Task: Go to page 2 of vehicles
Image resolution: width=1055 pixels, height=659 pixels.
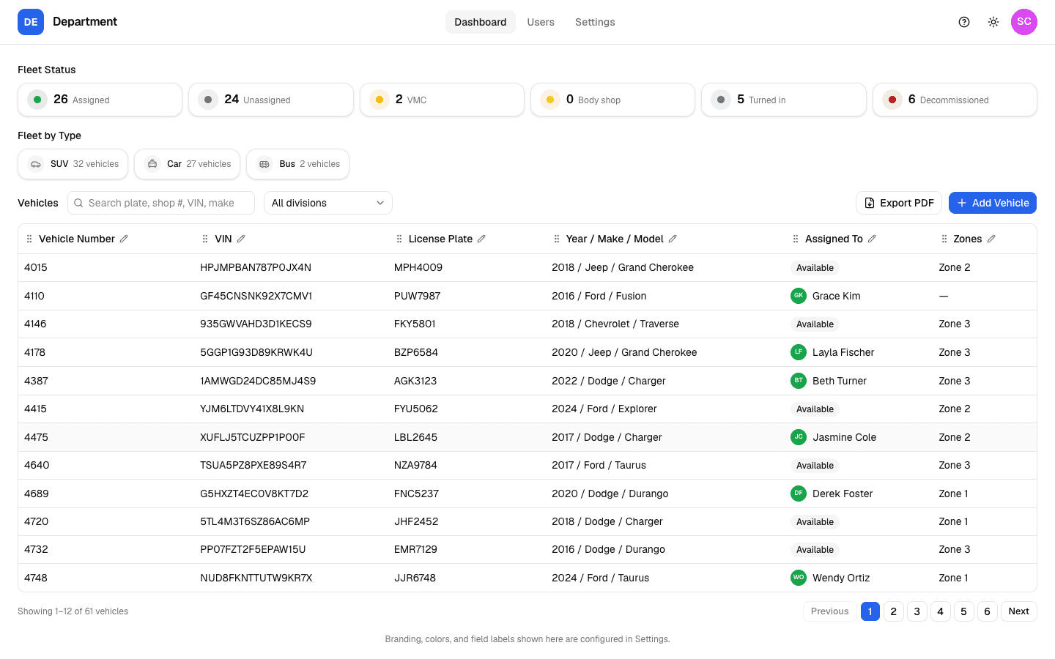Action: [x=894, y=611]
